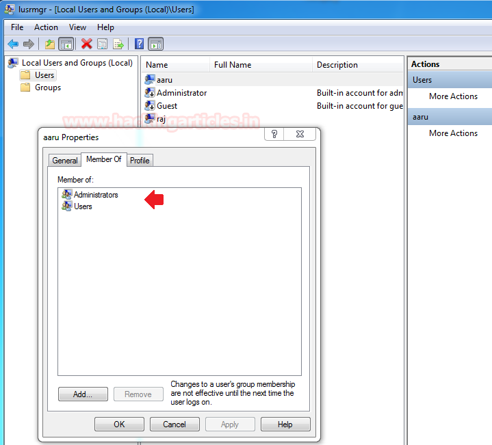The image size is (492, 445).
Task: Switch to the General tab
Action: [x=65, y=161]
